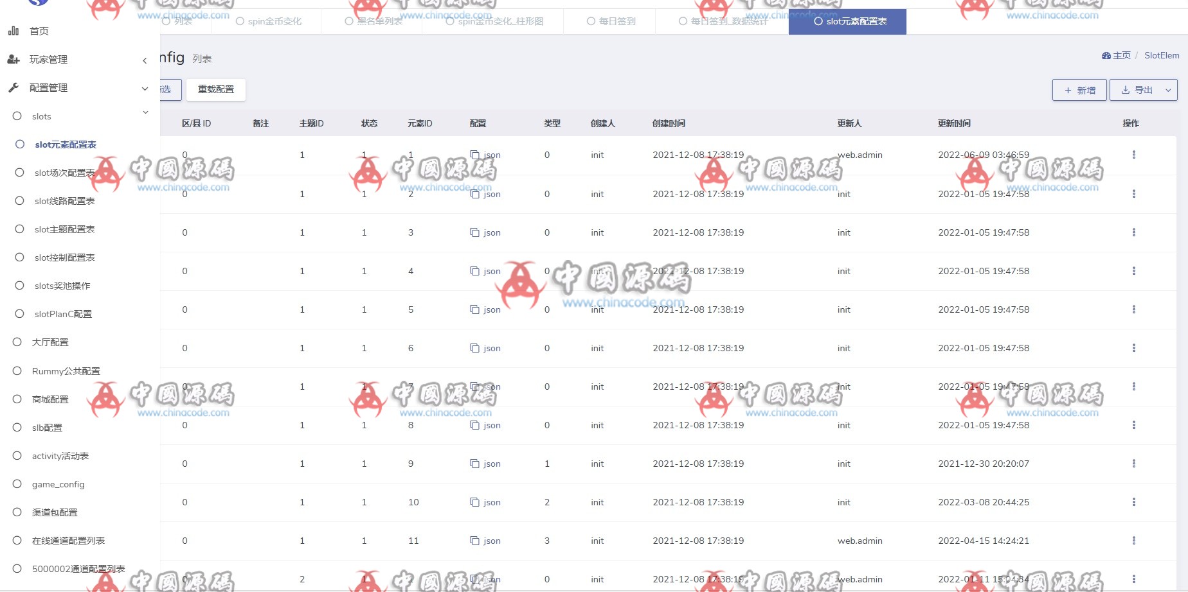Click the 新增 add button

pos(1079,91)
